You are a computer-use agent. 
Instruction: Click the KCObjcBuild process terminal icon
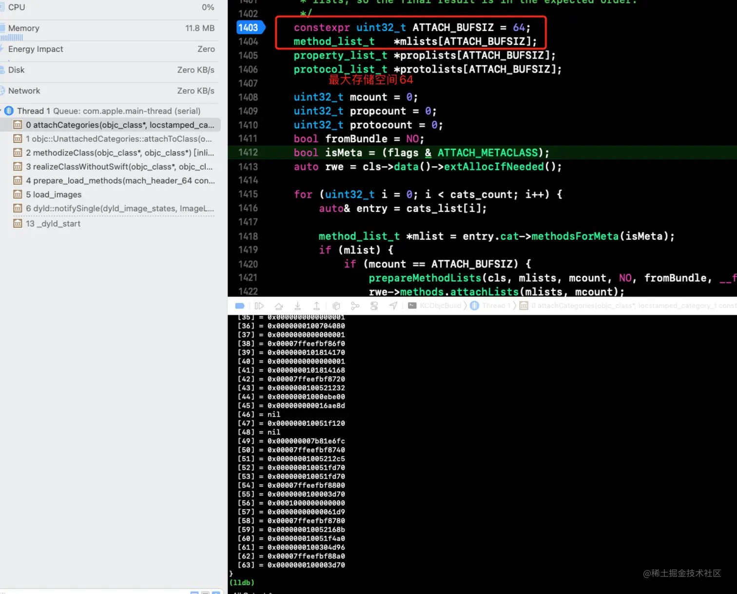pos(412,306)
